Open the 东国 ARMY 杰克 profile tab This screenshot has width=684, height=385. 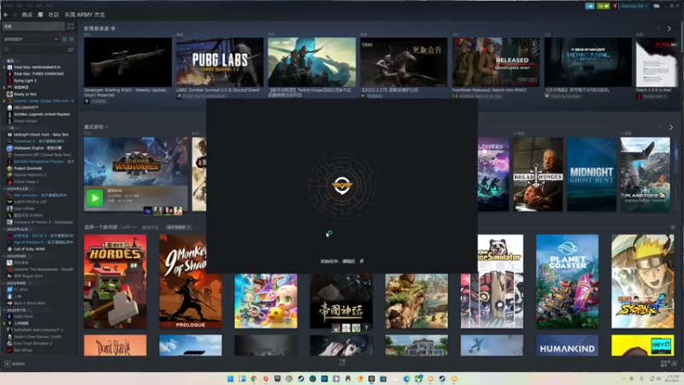click(85, 15)
